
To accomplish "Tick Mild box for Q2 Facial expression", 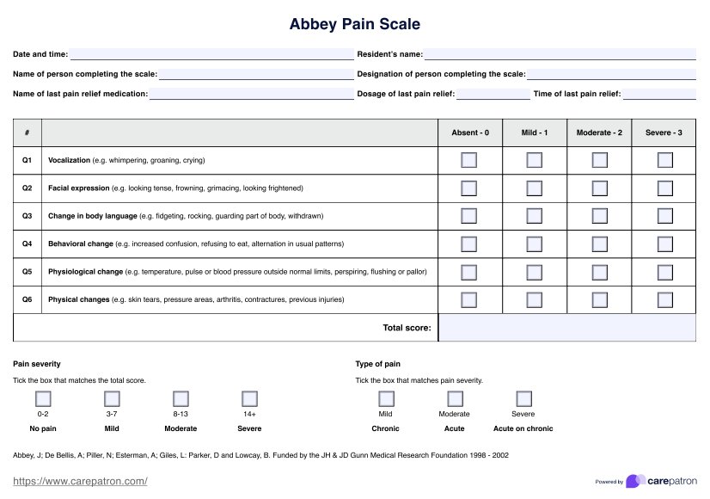I will click(534, 188).
